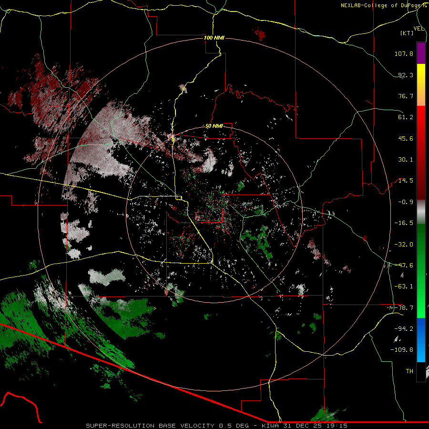The height and width of the screenshot is (429, 429).
Task: Select the 61.2 legend value
Action: click(406, 117)
